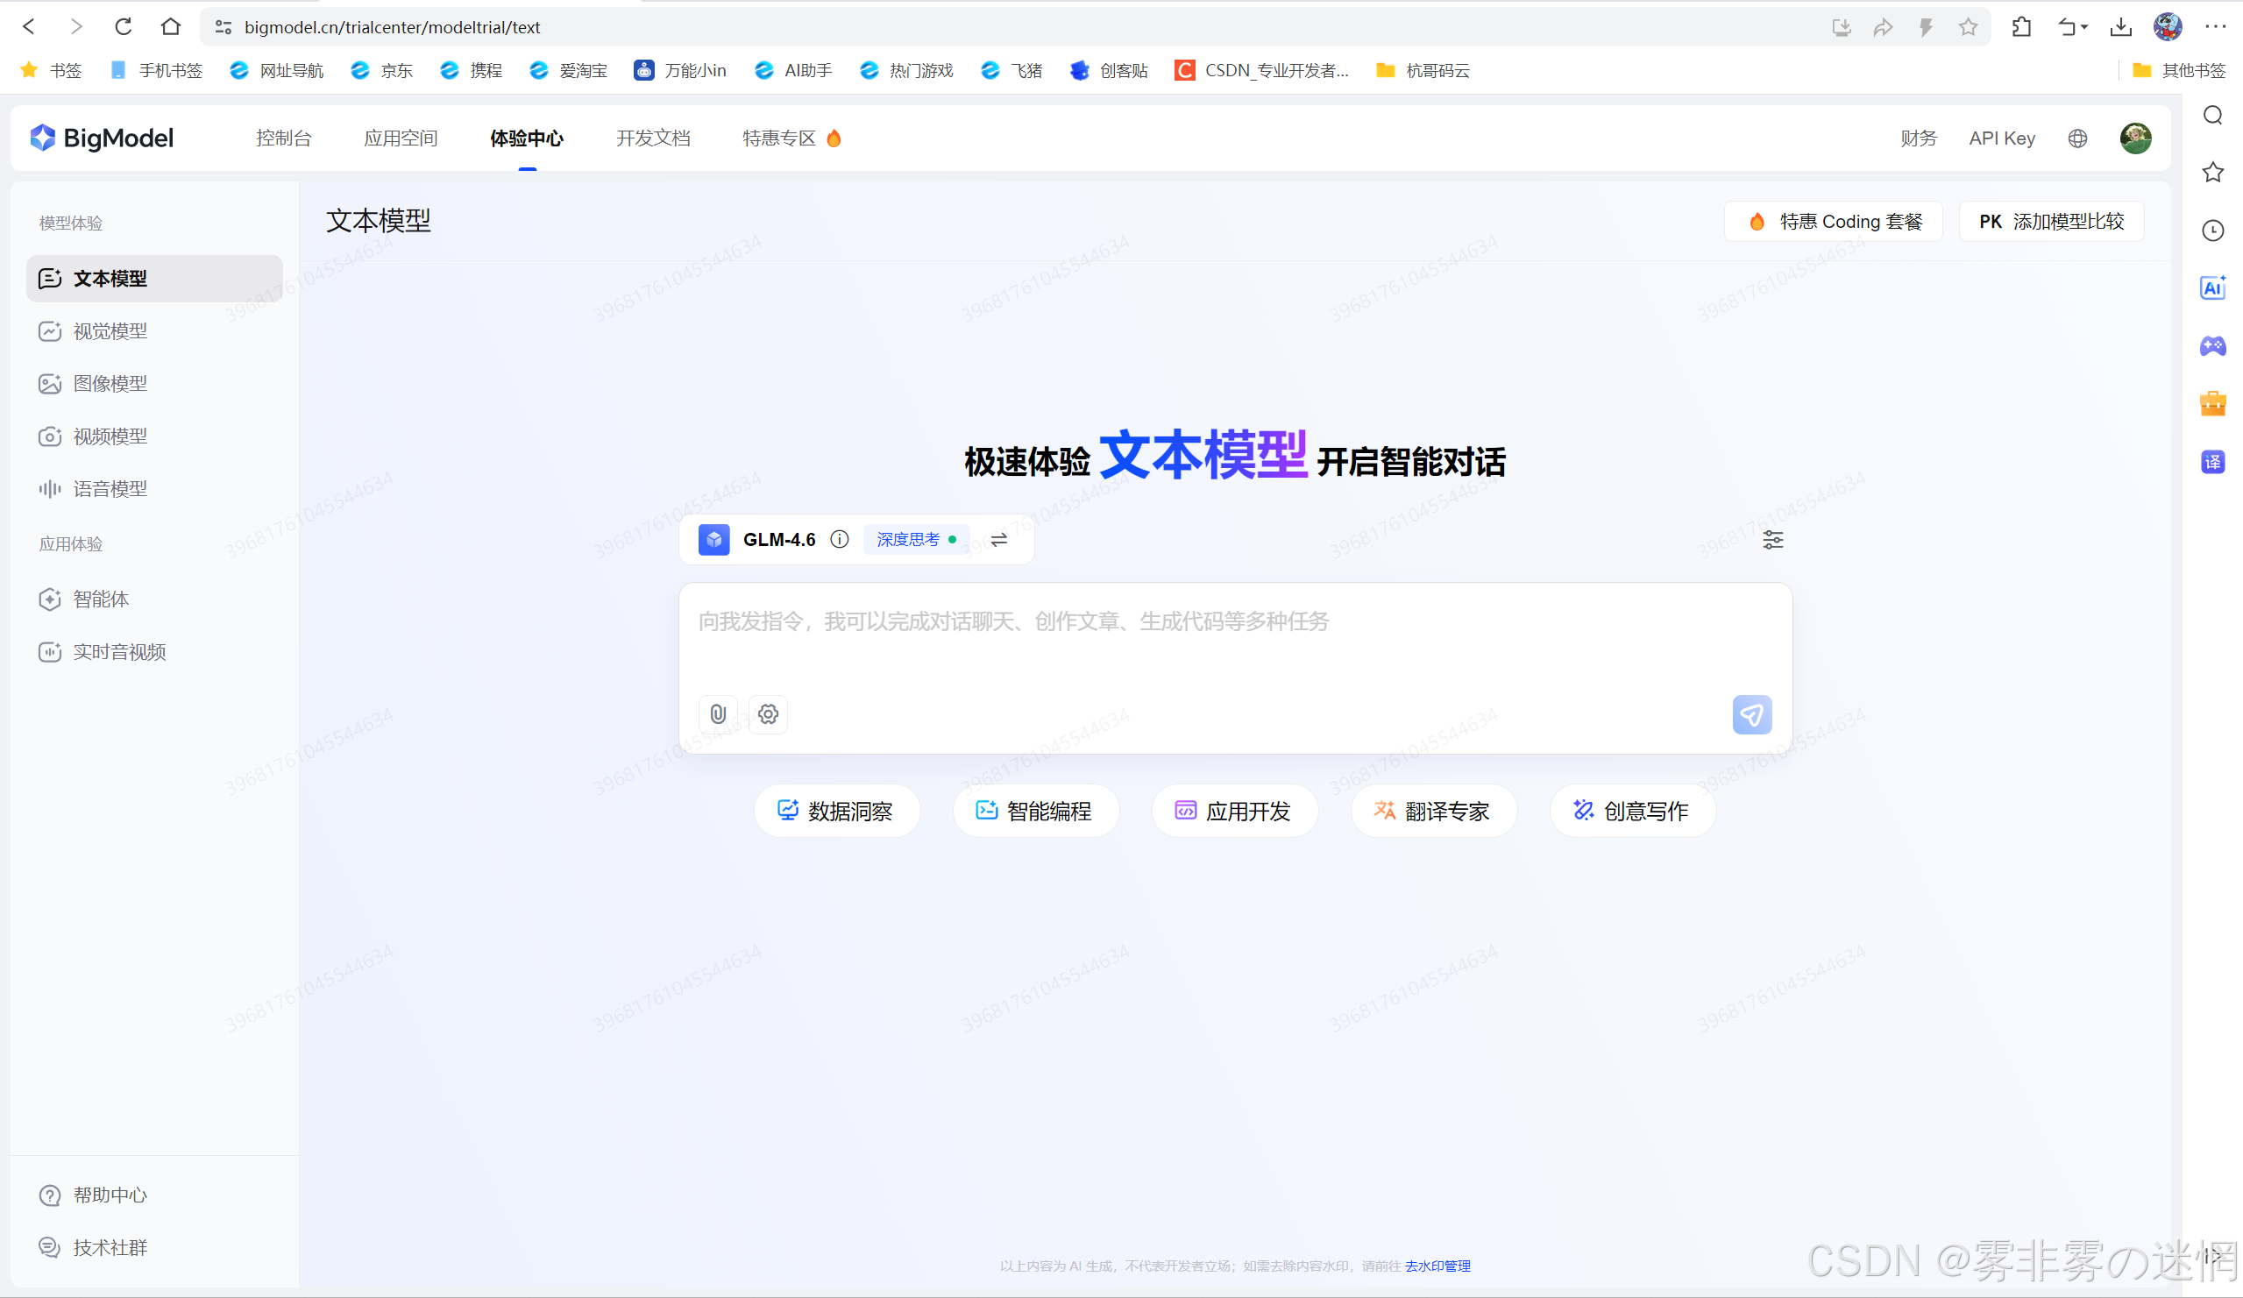Open the 去水印管理 link
2243x1298 pixels.
[1437, 1266]
